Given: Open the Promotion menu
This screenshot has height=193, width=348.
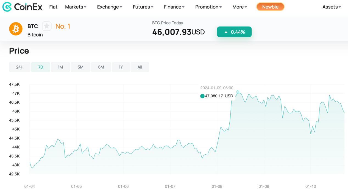Looking at the screenshot, I should pos(208,7).
